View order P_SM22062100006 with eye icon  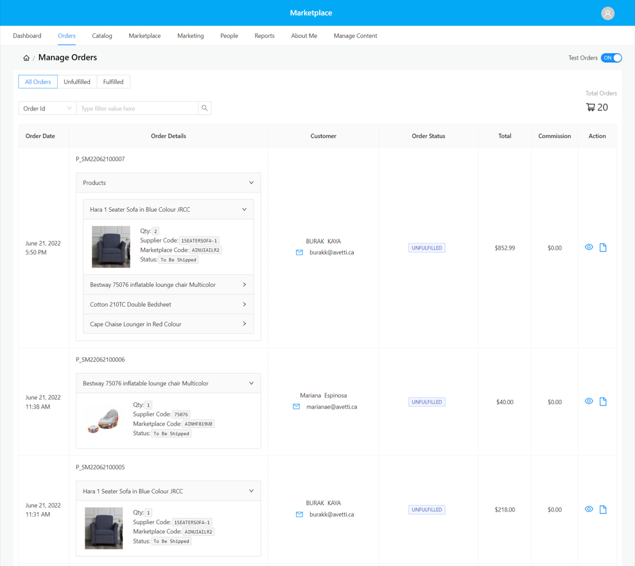coord(589,402)
